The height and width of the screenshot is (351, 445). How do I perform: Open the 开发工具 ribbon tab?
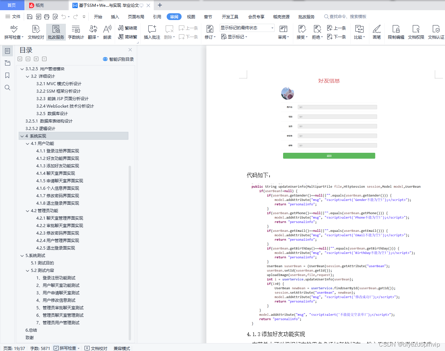click(x=230, y=17)
